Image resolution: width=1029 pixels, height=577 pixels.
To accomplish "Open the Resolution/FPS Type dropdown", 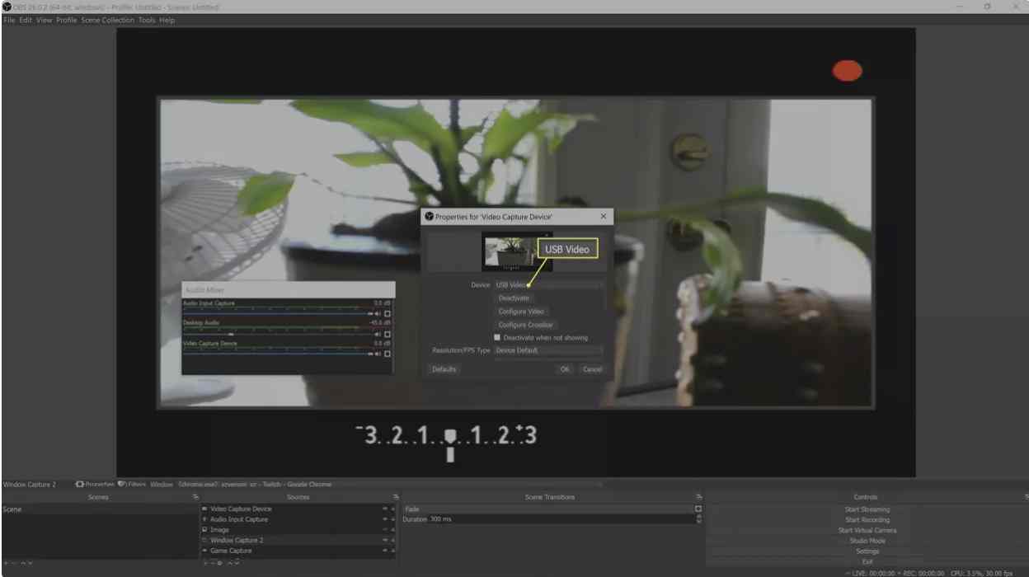I will [548, 350].
